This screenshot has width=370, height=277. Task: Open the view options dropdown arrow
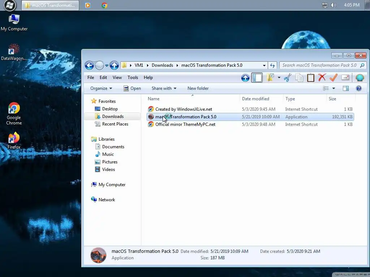pos(334,88)
